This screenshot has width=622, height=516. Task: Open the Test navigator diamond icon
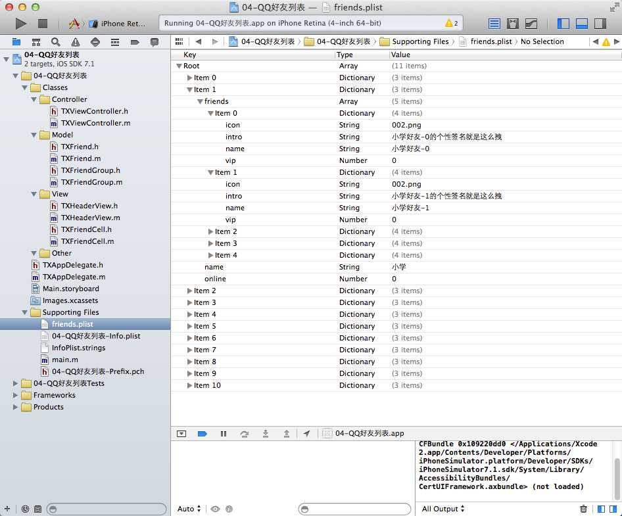pos(95,41)
